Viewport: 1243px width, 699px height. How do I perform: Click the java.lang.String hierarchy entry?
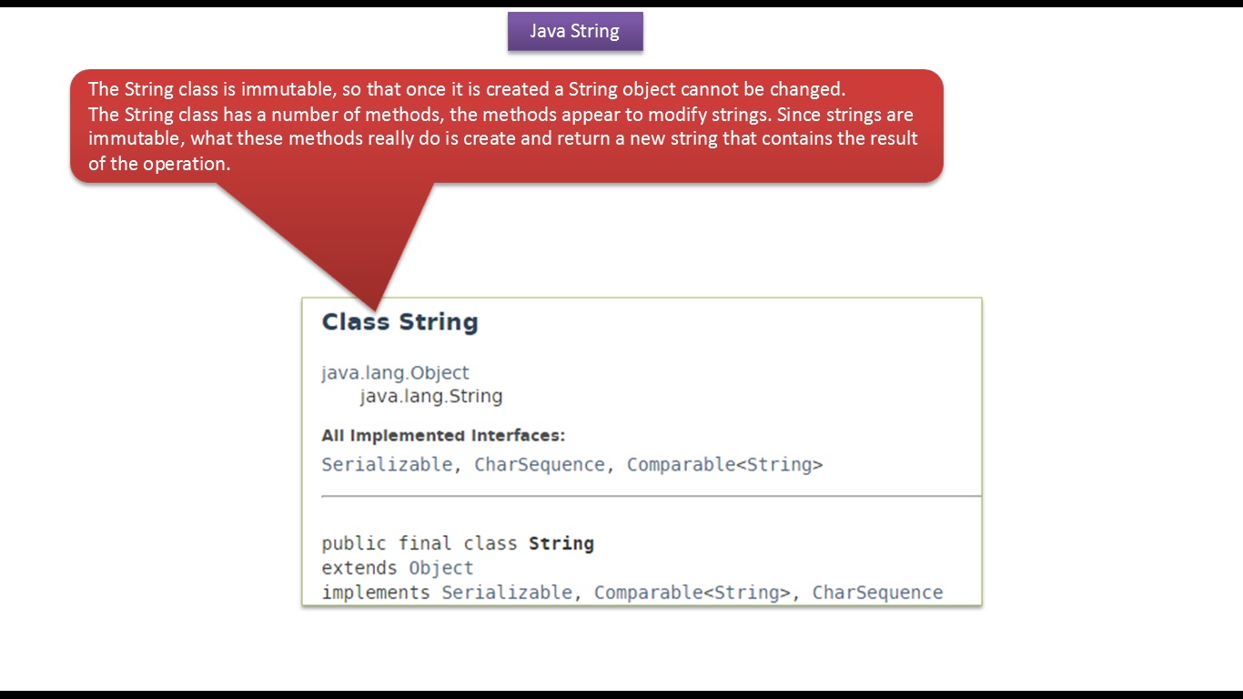coord(431,396)
